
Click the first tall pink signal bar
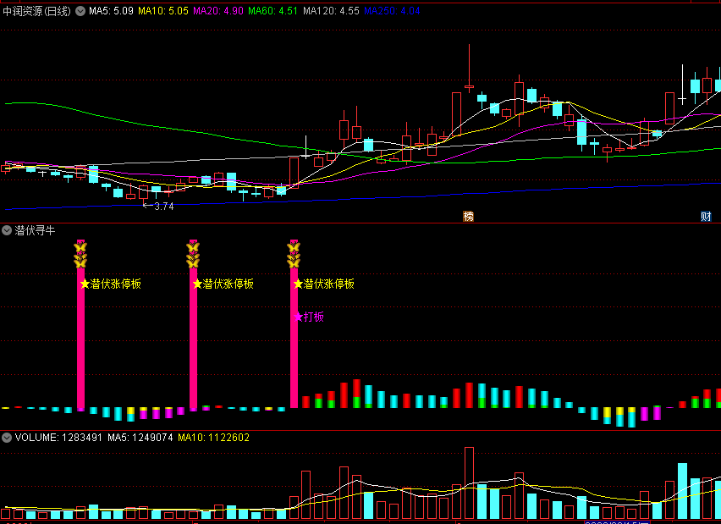tap(80, 325)
